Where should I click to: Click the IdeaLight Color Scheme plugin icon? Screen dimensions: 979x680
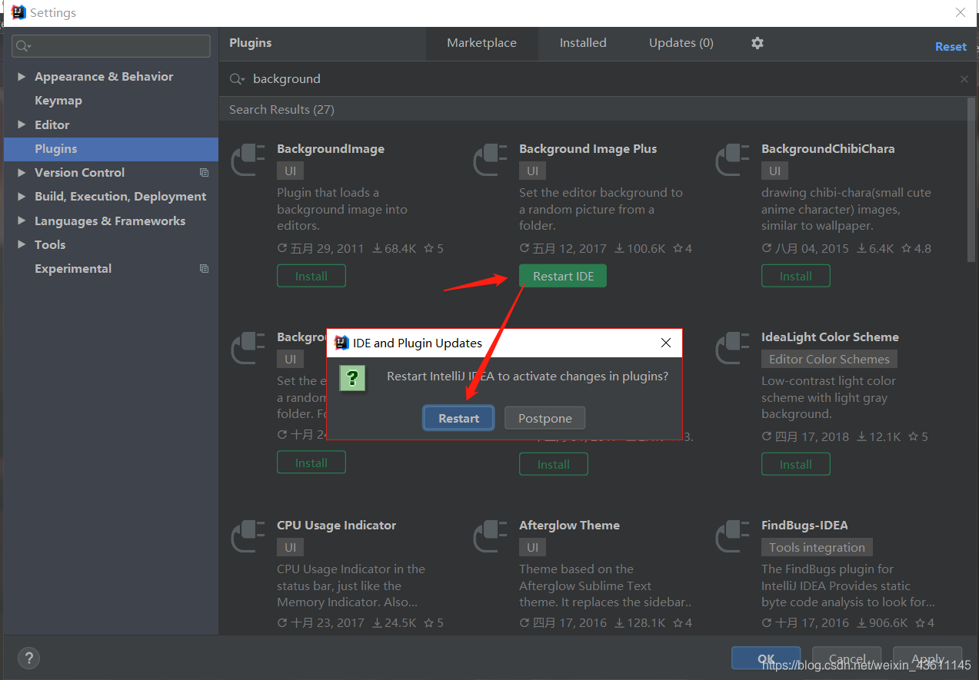point(733,348)
